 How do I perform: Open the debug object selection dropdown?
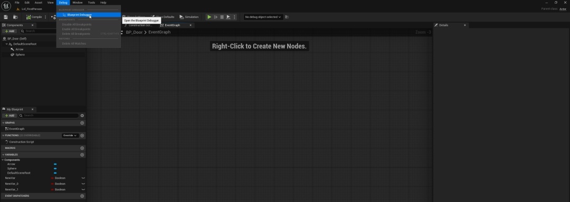click(x=263, y=17)
